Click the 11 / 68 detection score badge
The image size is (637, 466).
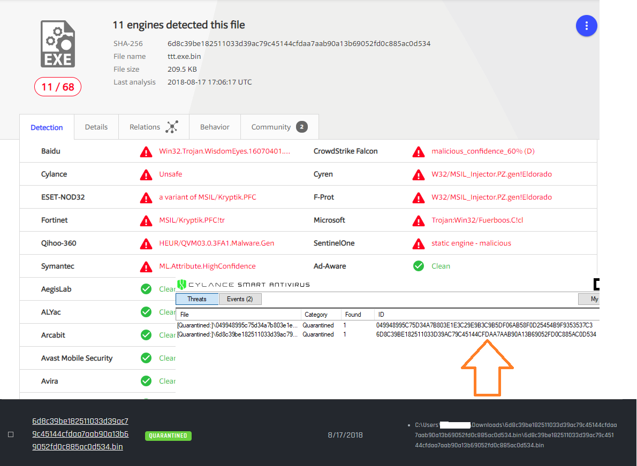point(58,87)
